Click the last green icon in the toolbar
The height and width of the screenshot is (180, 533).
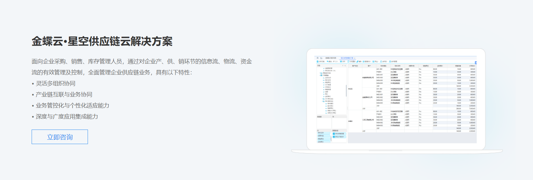point(390,61)
